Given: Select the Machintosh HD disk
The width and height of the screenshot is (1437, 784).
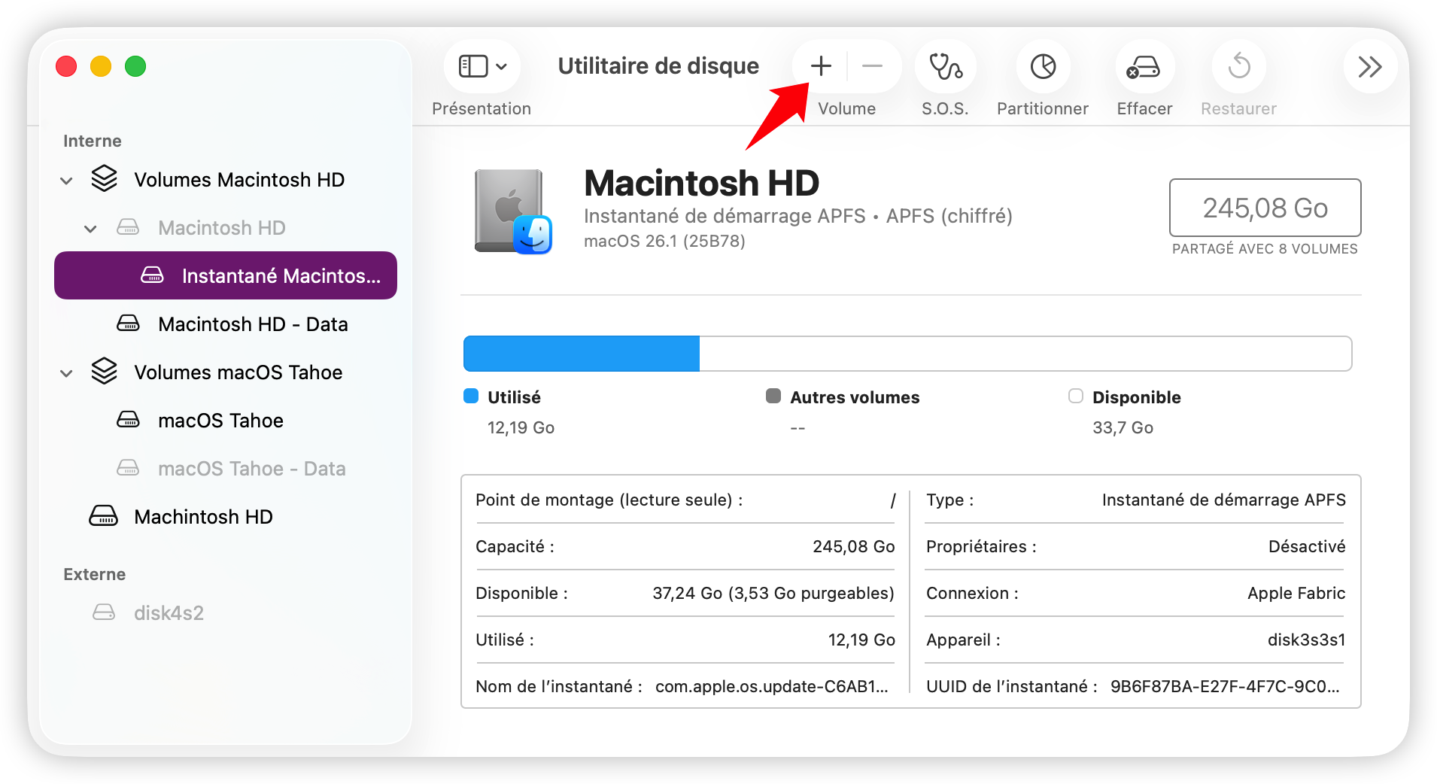Looking at the screenshot, I should [226, 517].
